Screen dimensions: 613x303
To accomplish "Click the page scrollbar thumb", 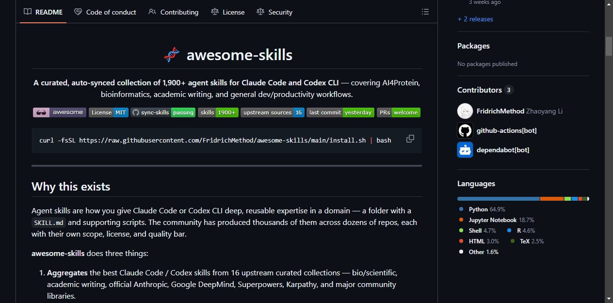I will (x=609, y=46).
